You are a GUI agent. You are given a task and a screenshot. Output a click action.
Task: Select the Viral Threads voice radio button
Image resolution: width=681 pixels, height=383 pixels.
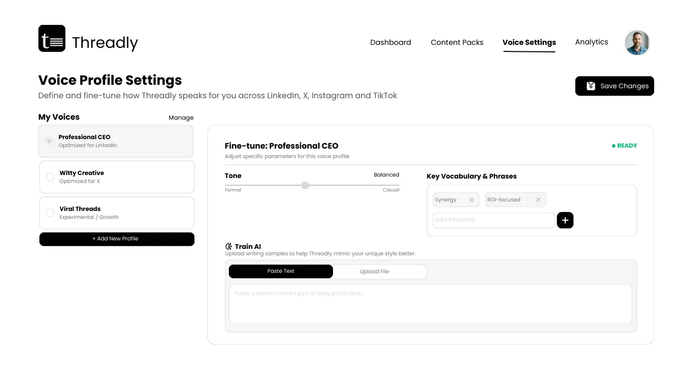tap(50, 213)
